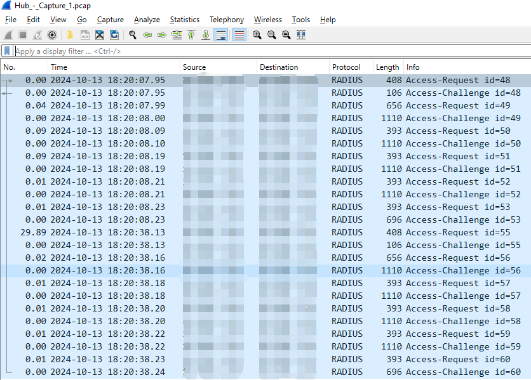The width and height of the screenshot is (531, 380).
Task: Toggle auto-scroll during live capture
Action: tap(220, 35)
